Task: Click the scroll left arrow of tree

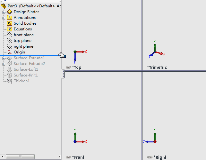Action: pos(3,156)
